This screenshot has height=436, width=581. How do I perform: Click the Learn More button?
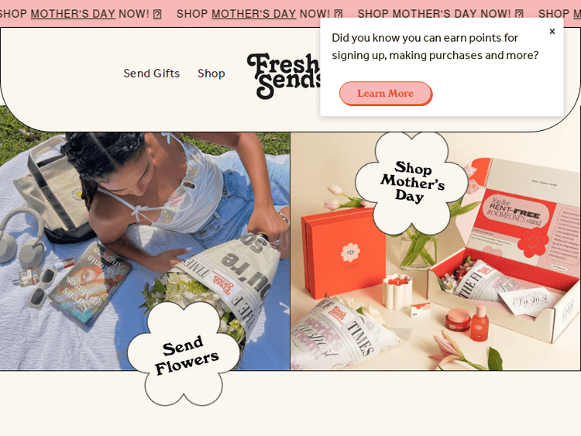385,94
